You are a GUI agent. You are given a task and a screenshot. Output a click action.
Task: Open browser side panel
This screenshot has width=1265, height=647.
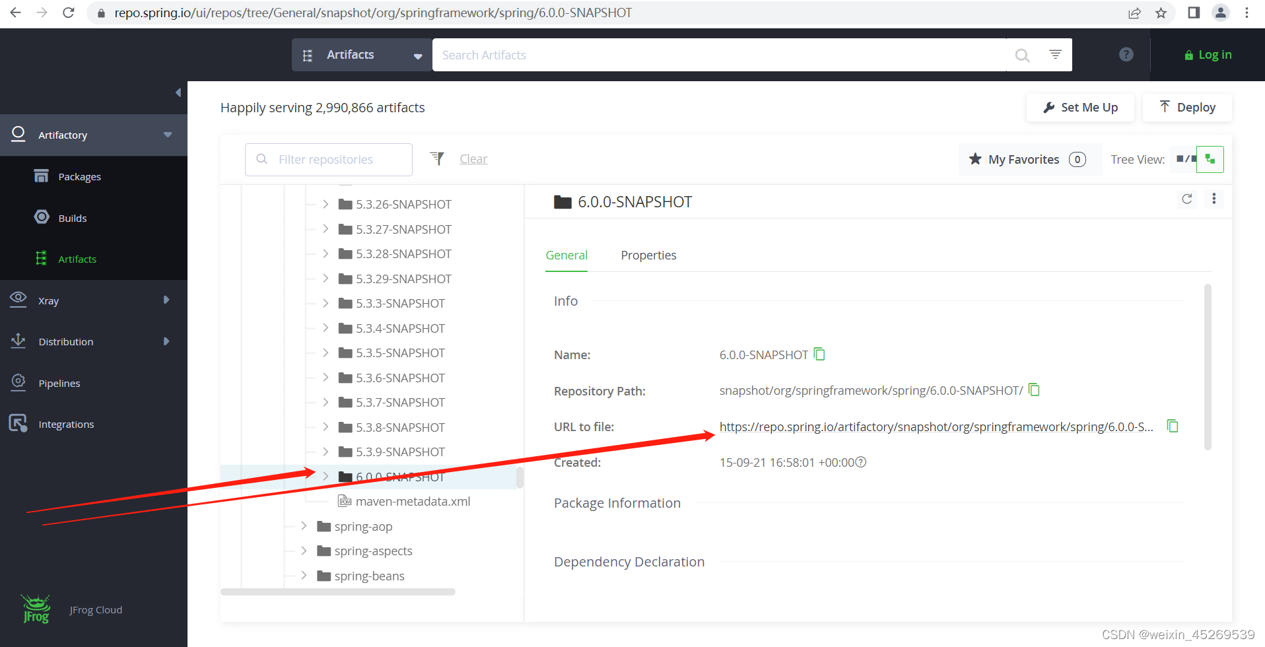point(1194,13)
